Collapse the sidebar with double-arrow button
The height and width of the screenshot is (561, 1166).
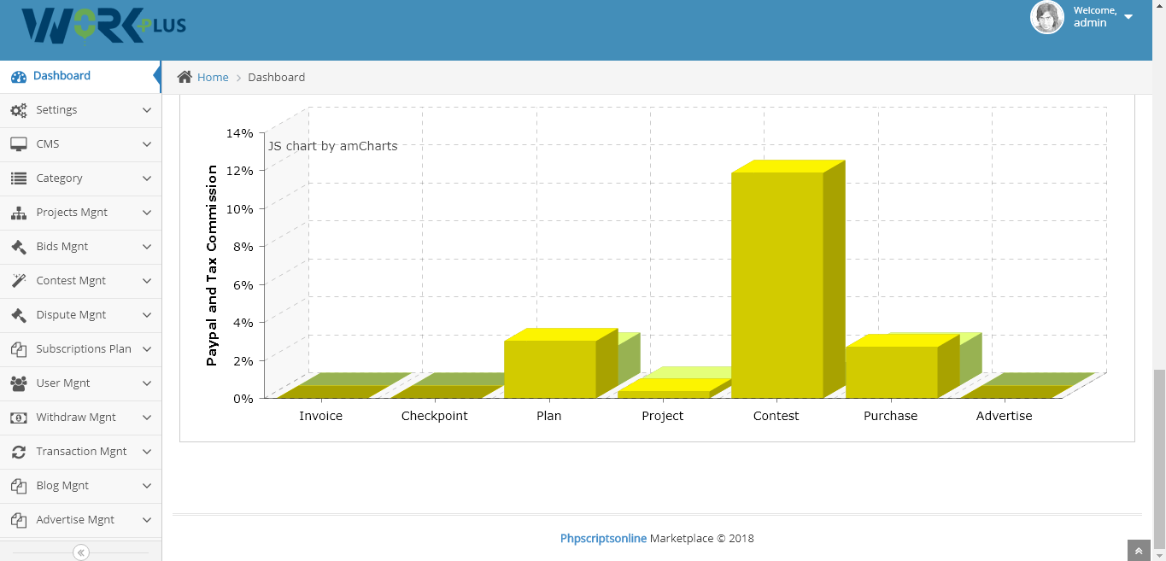80,552
